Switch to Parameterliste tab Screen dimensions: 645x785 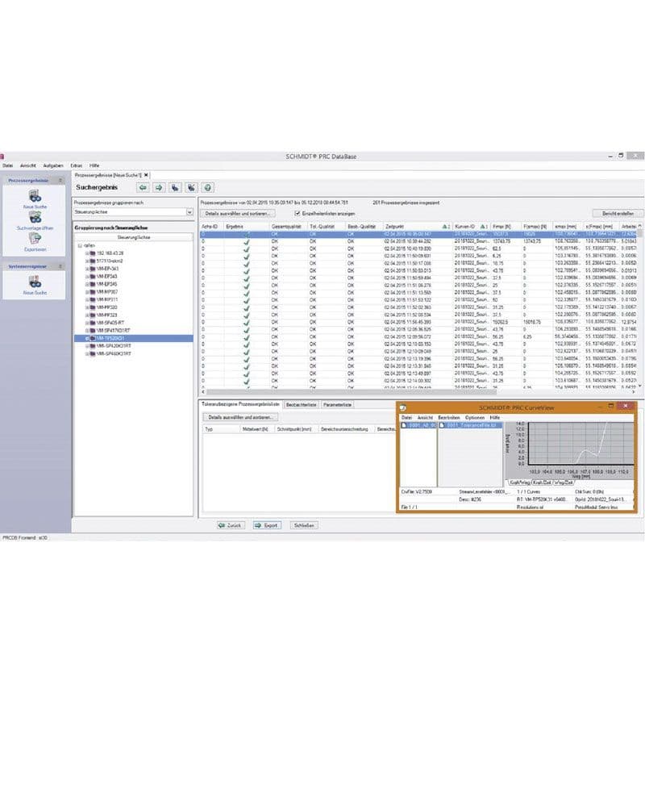click(x=337, y=404)
